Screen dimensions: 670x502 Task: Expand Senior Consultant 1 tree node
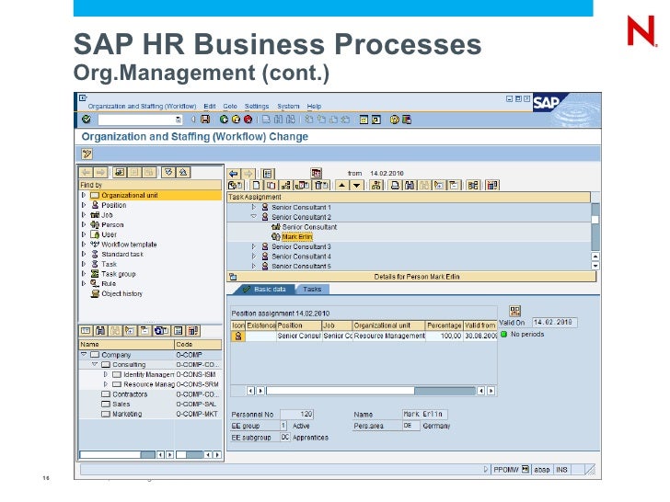coord(253,207)
